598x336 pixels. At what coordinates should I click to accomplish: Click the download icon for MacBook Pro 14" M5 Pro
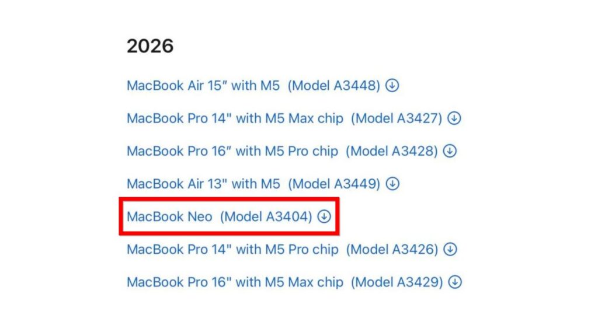point(449,249)
